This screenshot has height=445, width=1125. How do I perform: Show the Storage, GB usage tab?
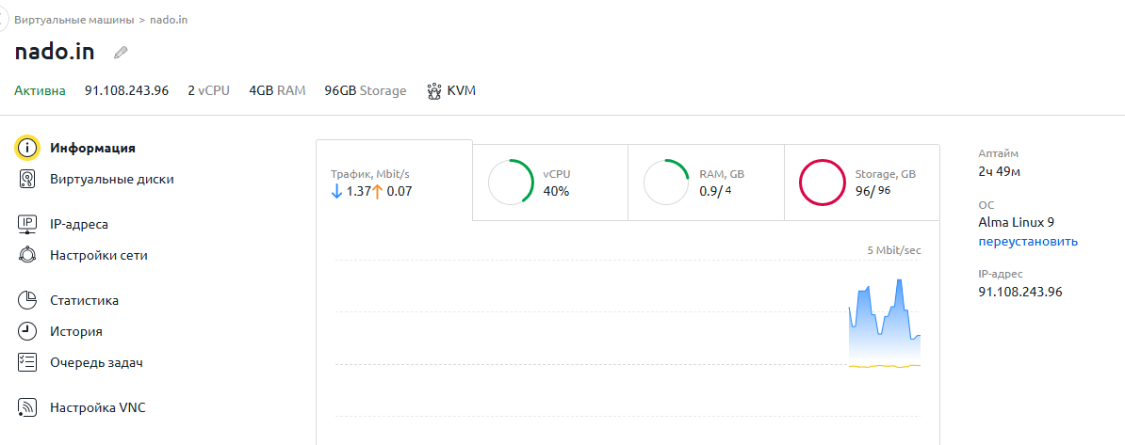click(862, 183)
